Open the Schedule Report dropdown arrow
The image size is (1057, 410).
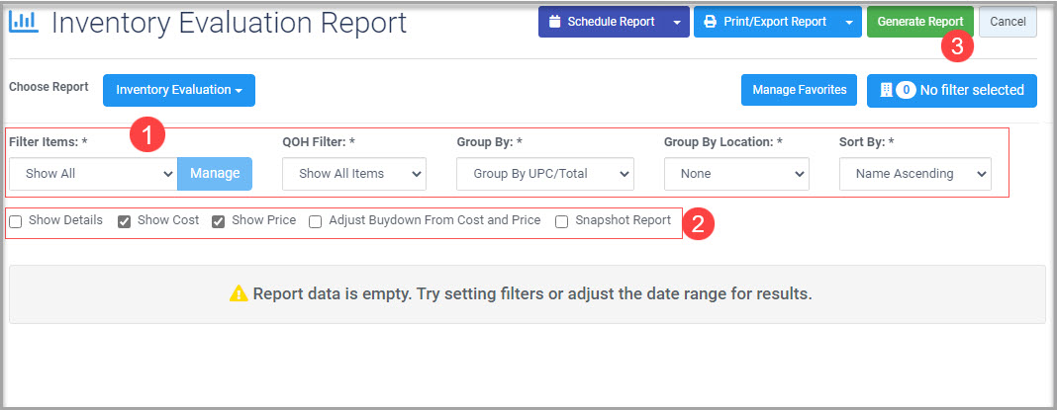click(678, 22)
